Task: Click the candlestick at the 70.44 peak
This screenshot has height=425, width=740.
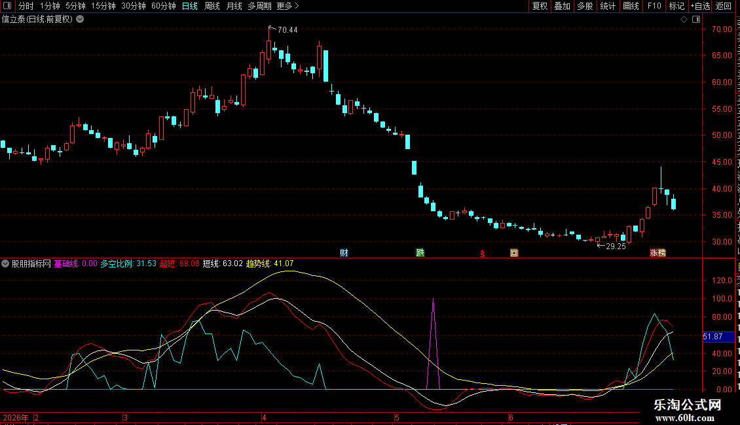Action: [x=269, y=50]
